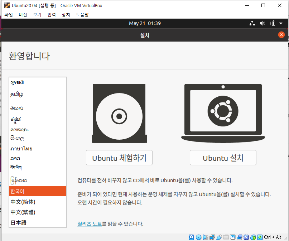Select 中文(简体) language in list

tap(38, 202)
